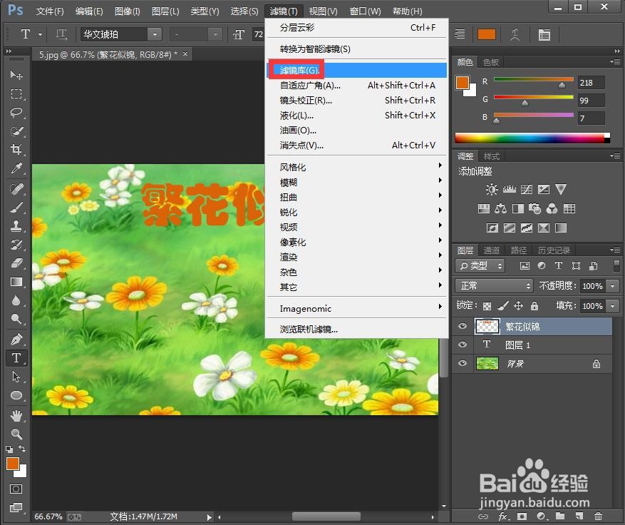Click the R value field 218
This screenshot has width=625, height=525.
(592, 83)
